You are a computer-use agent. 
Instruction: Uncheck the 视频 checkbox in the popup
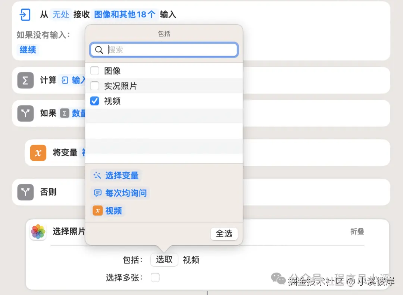point(94,101)
